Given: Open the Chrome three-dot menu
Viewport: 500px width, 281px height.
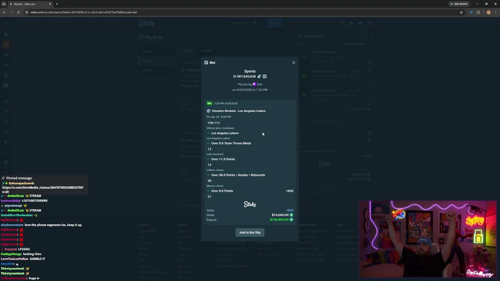Looking at the screenshot, I should [495, 12].
